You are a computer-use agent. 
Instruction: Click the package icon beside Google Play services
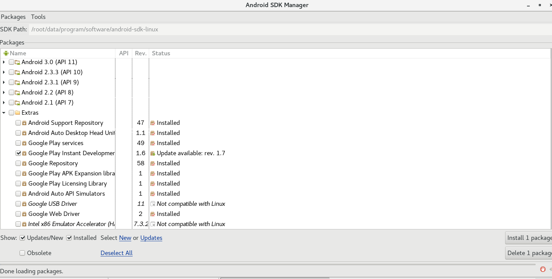point(24,143)
